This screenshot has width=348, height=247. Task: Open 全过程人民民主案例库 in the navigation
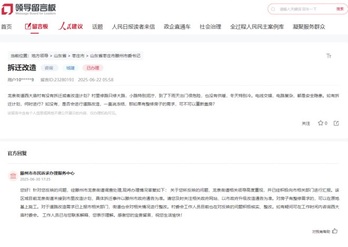click(x=257, y=26)
